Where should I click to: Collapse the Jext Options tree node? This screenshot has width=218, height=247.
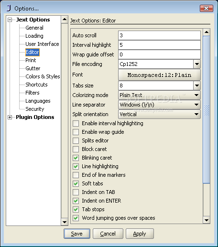[10, 20]
